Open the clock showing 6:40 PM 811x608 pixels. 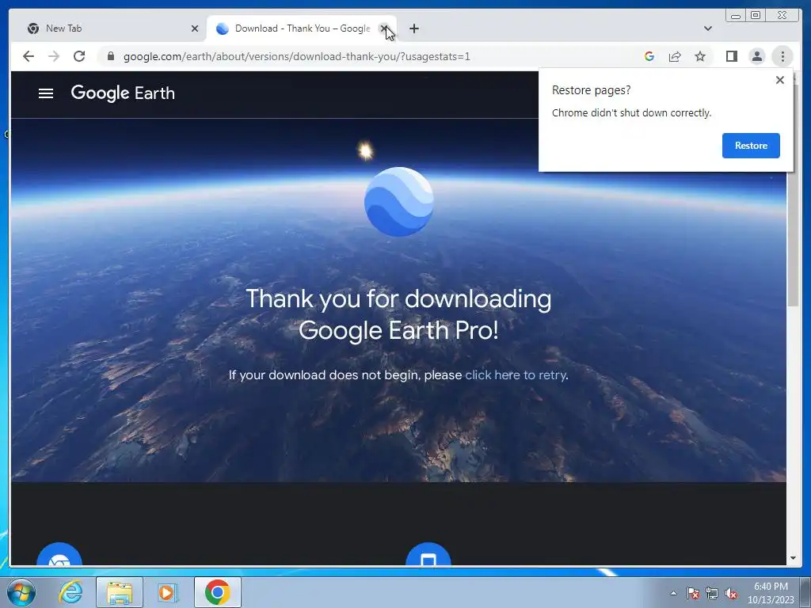771,593
